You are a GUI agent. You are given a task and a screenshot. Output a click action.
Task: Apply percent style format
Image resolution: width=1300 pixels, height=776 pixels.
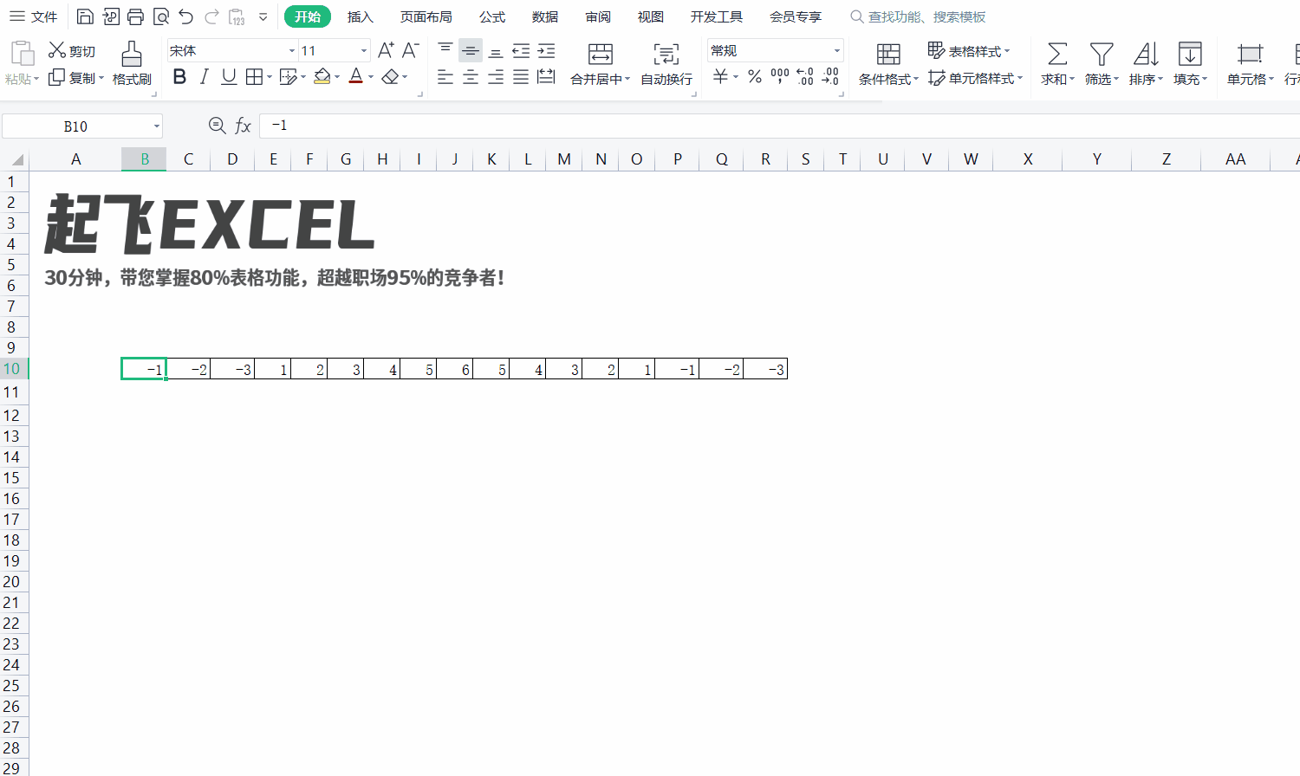click(x=755, y=77)
